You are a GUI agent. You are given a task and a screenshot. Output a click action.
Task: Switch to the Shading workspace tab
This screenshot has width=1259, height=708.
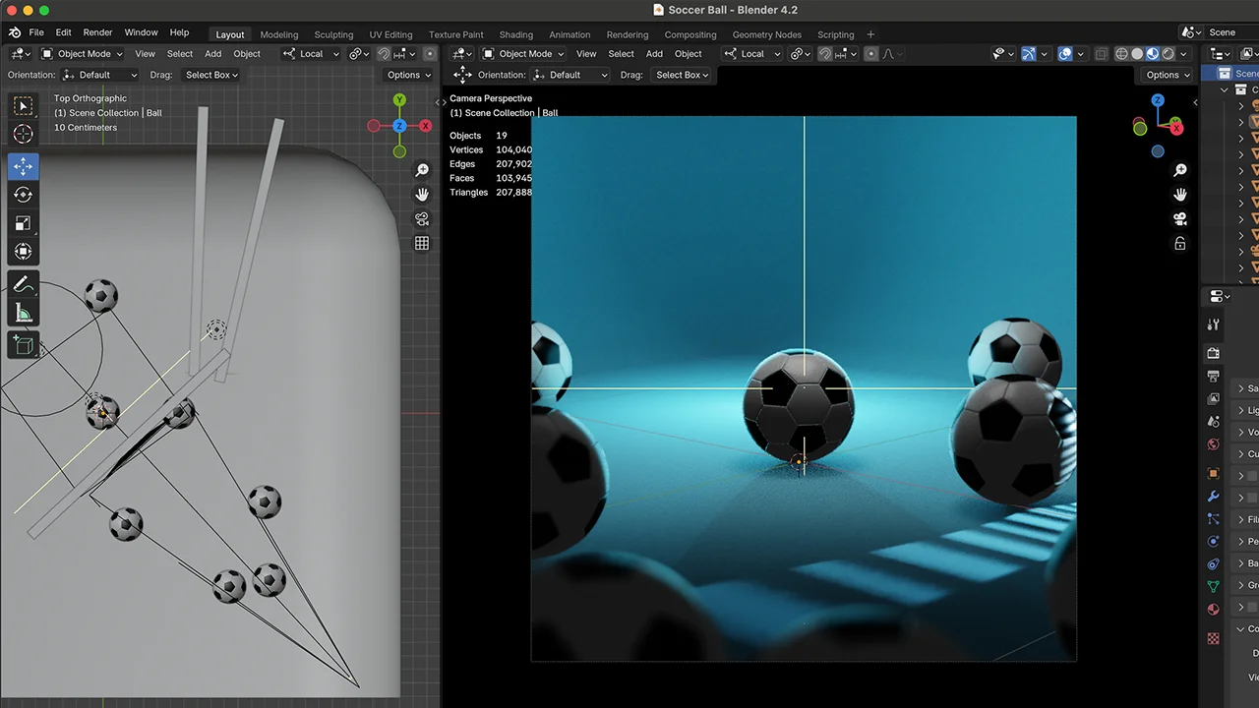pos(515,34)
